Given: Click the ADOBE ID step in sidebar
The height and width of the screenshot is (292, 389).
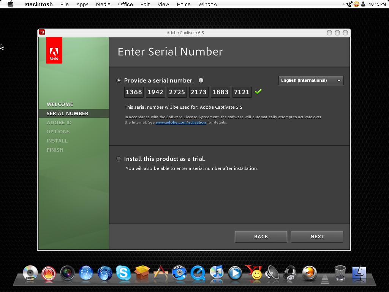Looking at the screenshot, I should pos(59,123).
